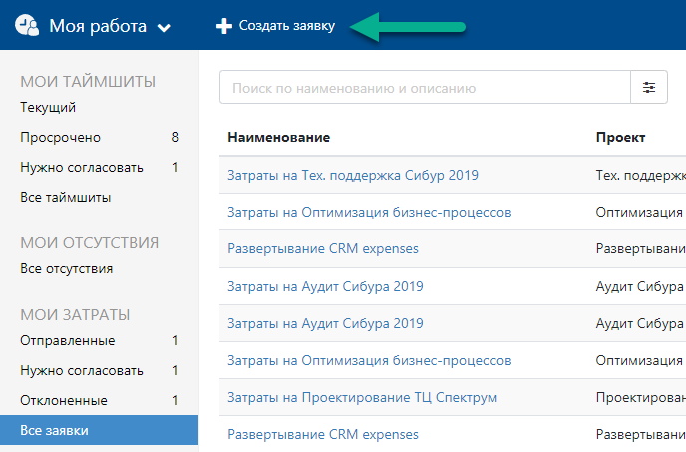Image resolution: width=686 pixels, height=452 pixels.
Task: Click the Создать заявку button
Action: (275, 26)
